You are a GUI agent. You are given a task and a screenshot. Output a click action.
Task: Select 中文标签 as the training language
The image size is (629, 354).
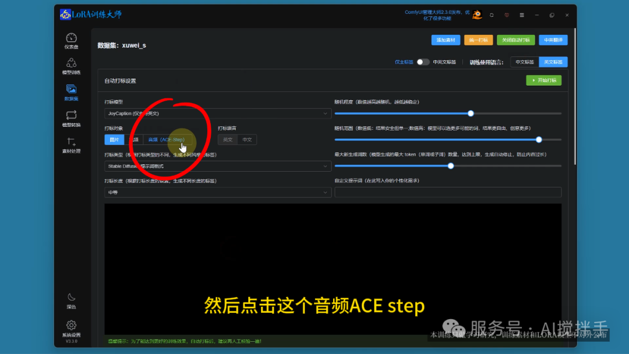pos(524,62)
